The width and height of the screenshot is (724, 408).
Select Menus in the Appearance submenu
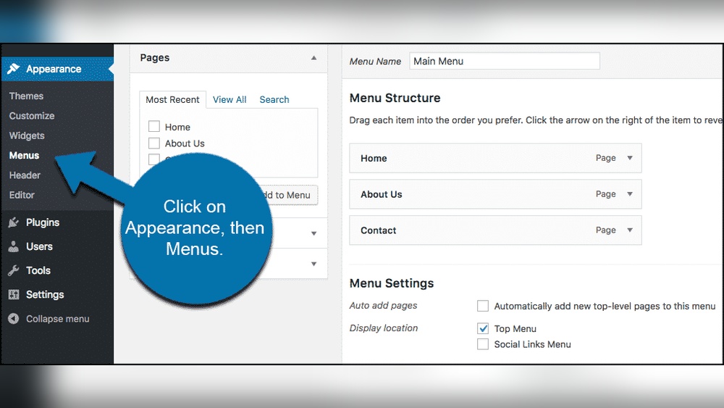[x=24, y=155]
